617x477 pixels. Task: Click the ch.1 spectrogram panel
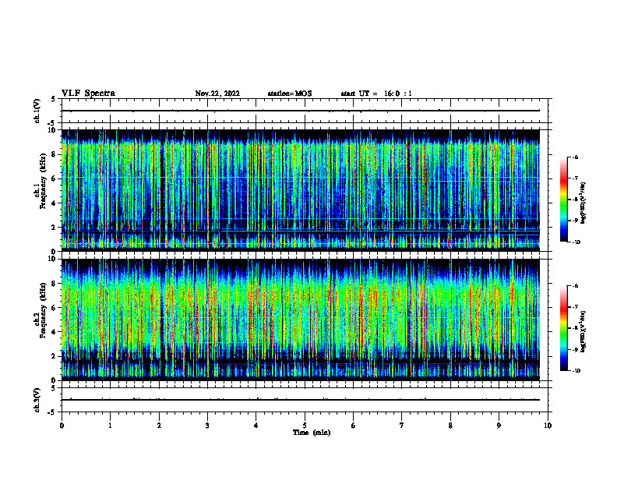301,190
